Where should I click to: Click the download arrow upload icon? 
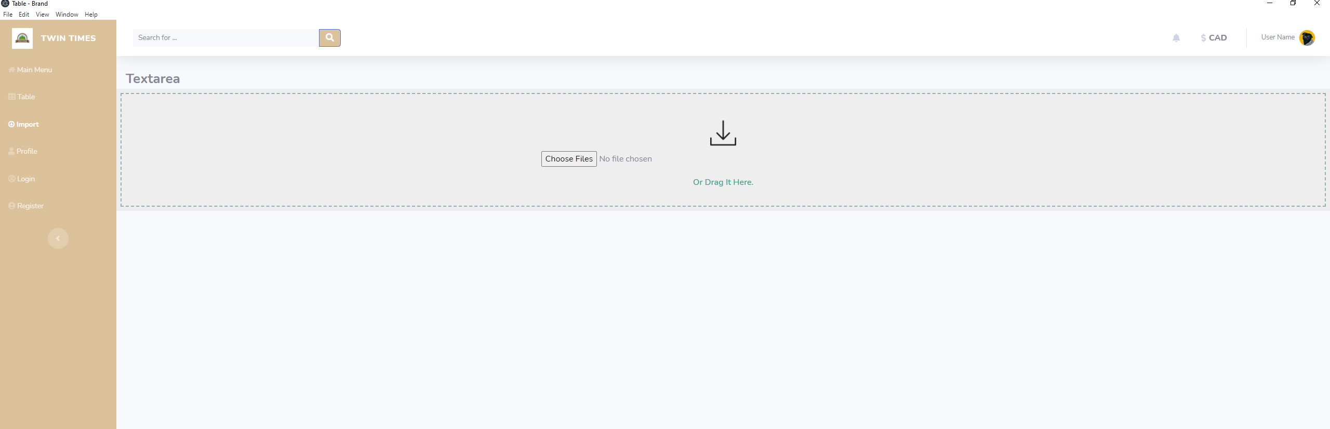723,133
